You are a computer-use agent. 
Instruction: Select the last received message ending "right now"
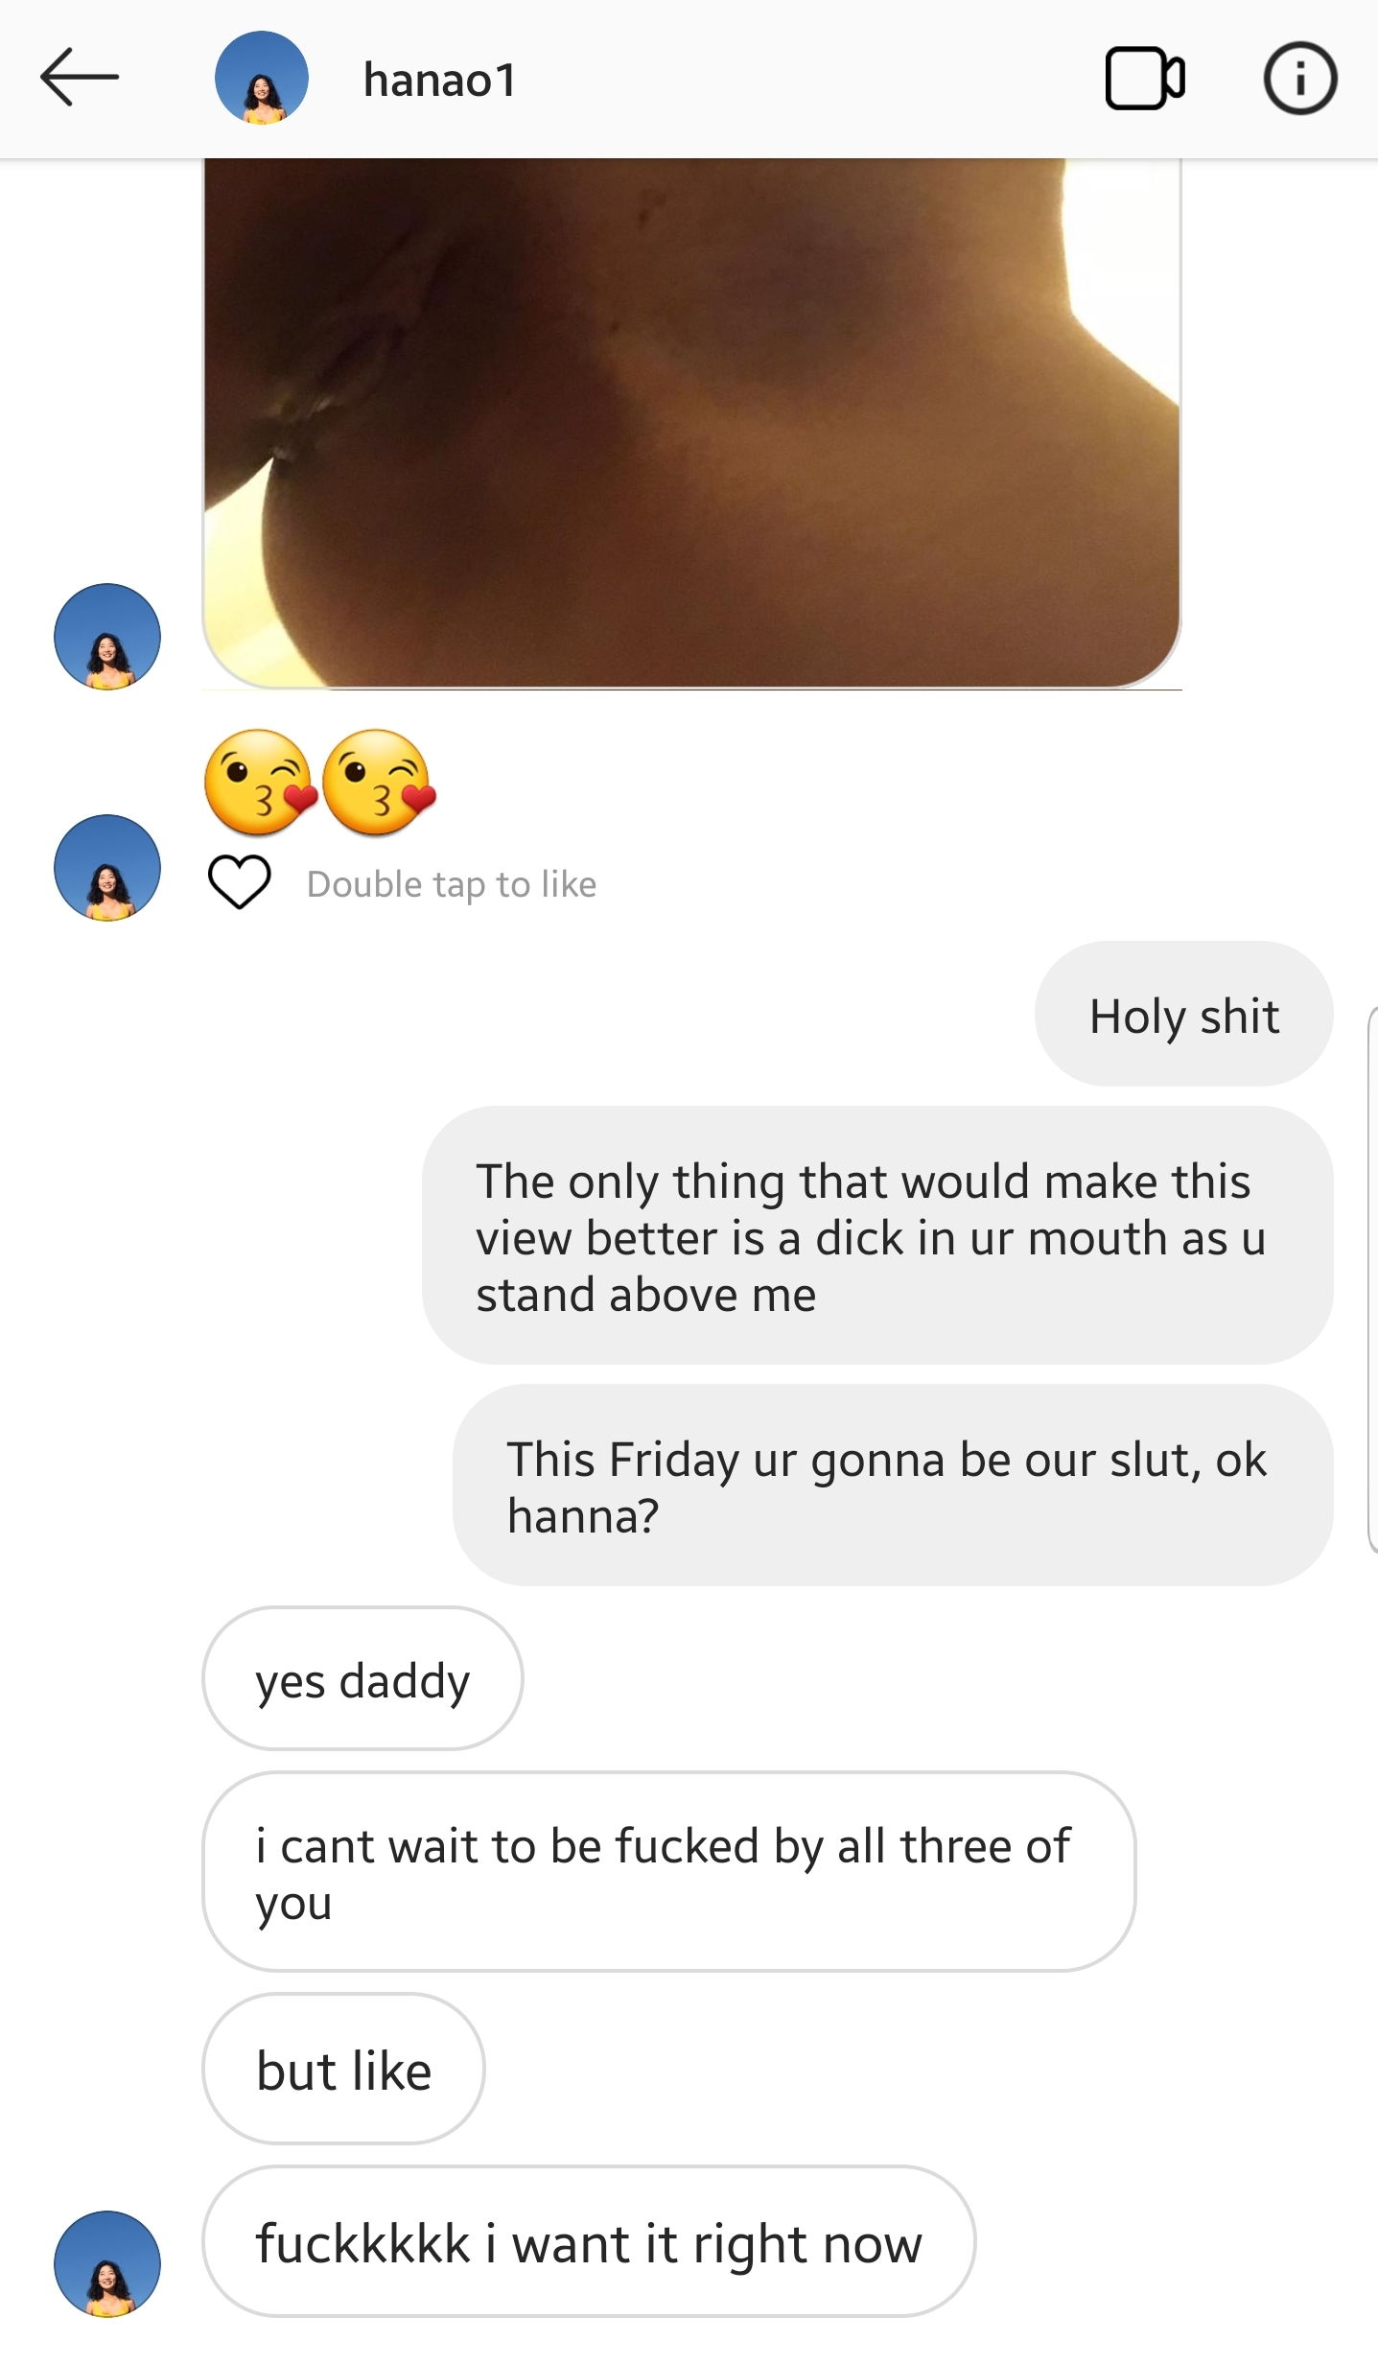click(588, 2242)
